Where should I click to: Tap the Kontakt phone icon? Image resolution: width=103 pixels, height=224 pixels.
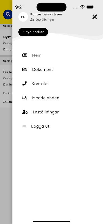point(25,83)
